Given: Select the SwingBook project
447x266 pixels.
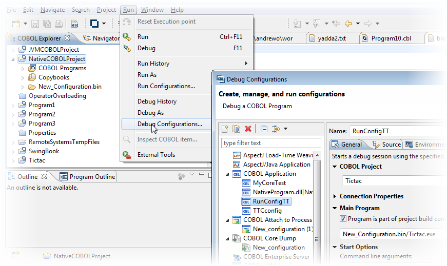Looking at the screenshot, I should (x=44, y=151).
